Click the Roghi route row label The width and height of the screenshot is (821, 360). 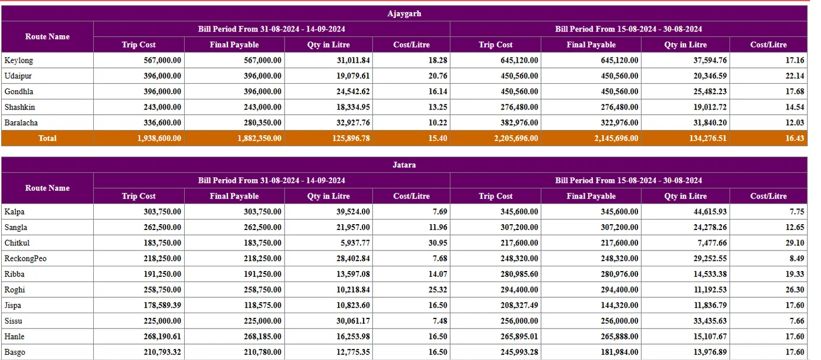click(15, 290)
